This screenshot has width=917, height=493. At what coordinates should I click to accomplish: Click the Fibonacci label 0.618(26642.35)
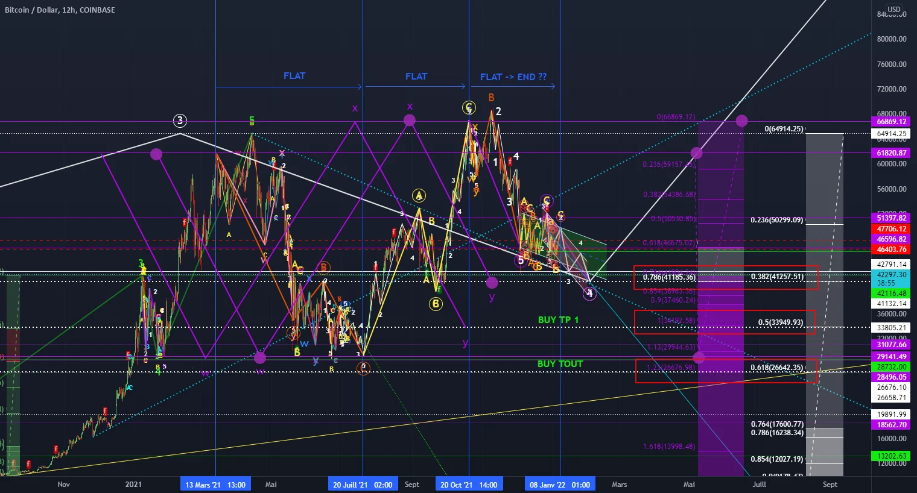pyautogui.click(x=777, y=368)
